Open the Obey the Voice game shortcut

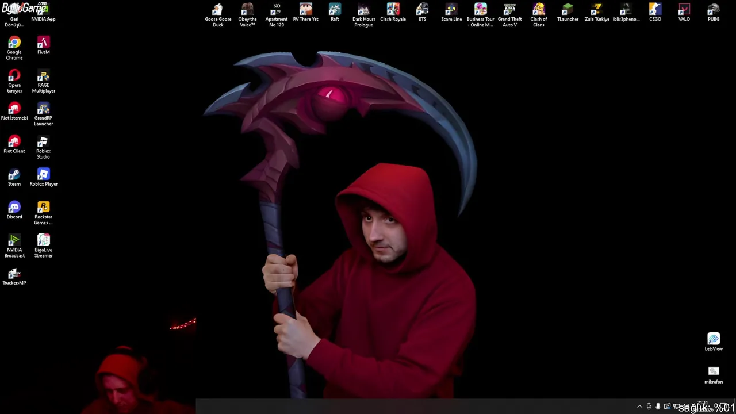pyautogui.click(x=247, y=16)
